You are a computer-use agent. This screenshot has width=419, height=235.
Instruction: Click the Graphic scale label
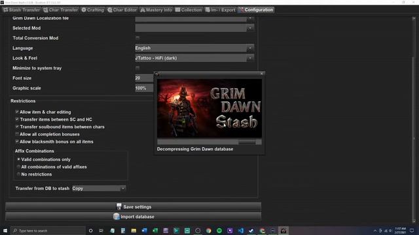[27, 88]
